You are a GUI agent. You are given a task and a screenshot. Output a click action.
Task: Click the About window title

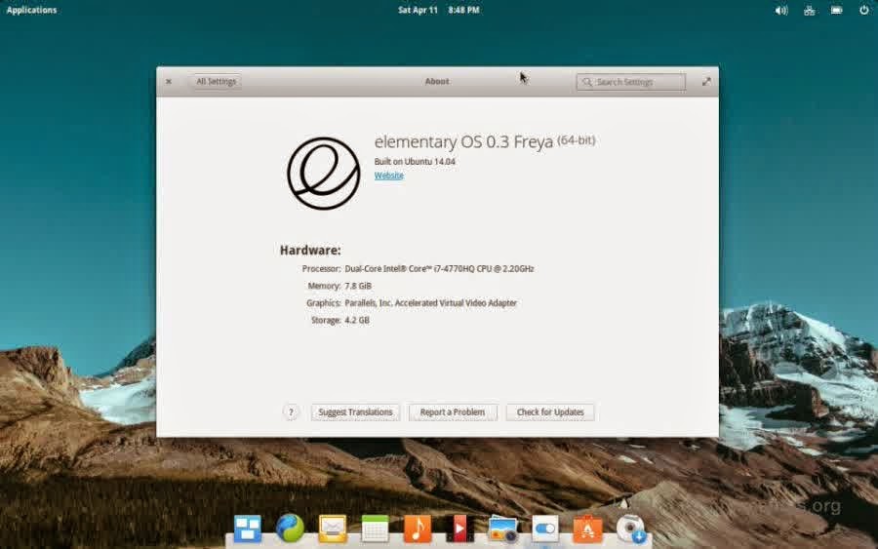pos(437,82)
